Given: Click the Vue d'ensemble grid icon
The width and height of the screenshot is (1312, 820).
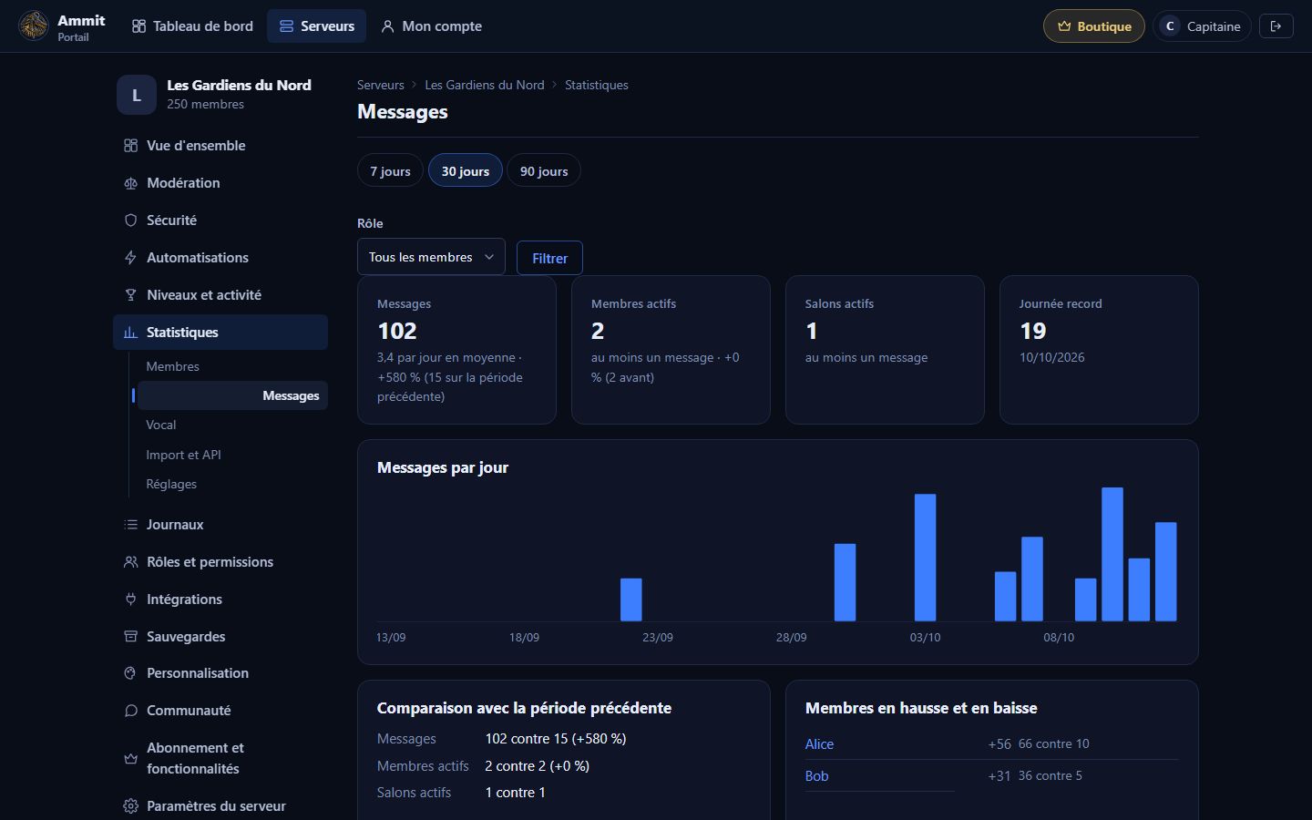Looking at the screenshot, I should (130, 146).
